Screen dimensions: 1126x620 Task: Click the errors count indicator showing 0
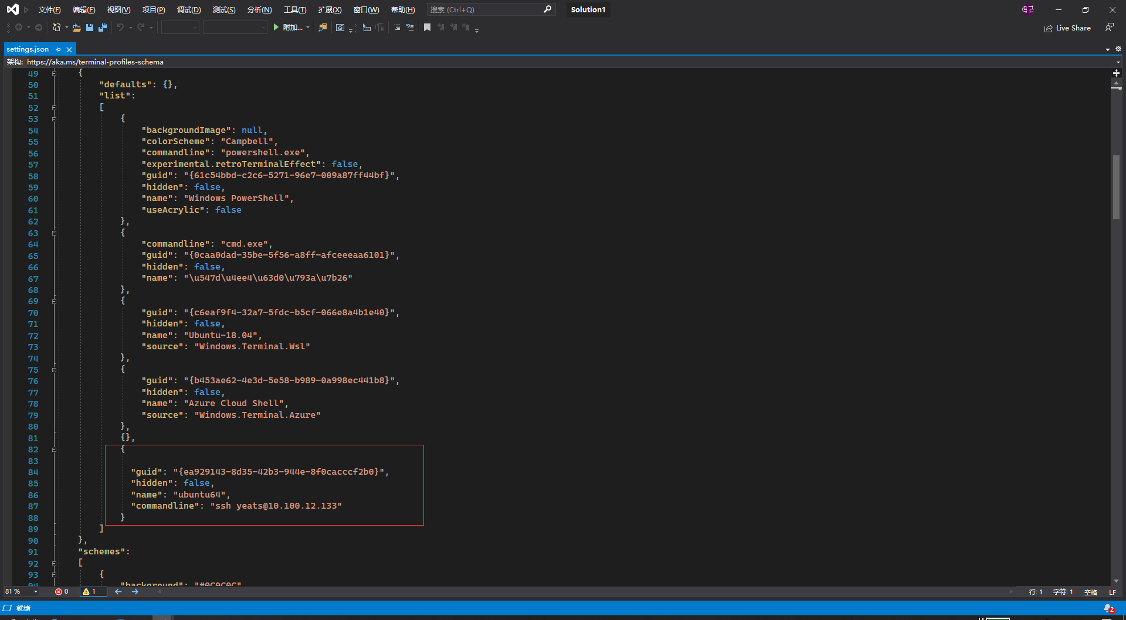[x=62, y=592]
